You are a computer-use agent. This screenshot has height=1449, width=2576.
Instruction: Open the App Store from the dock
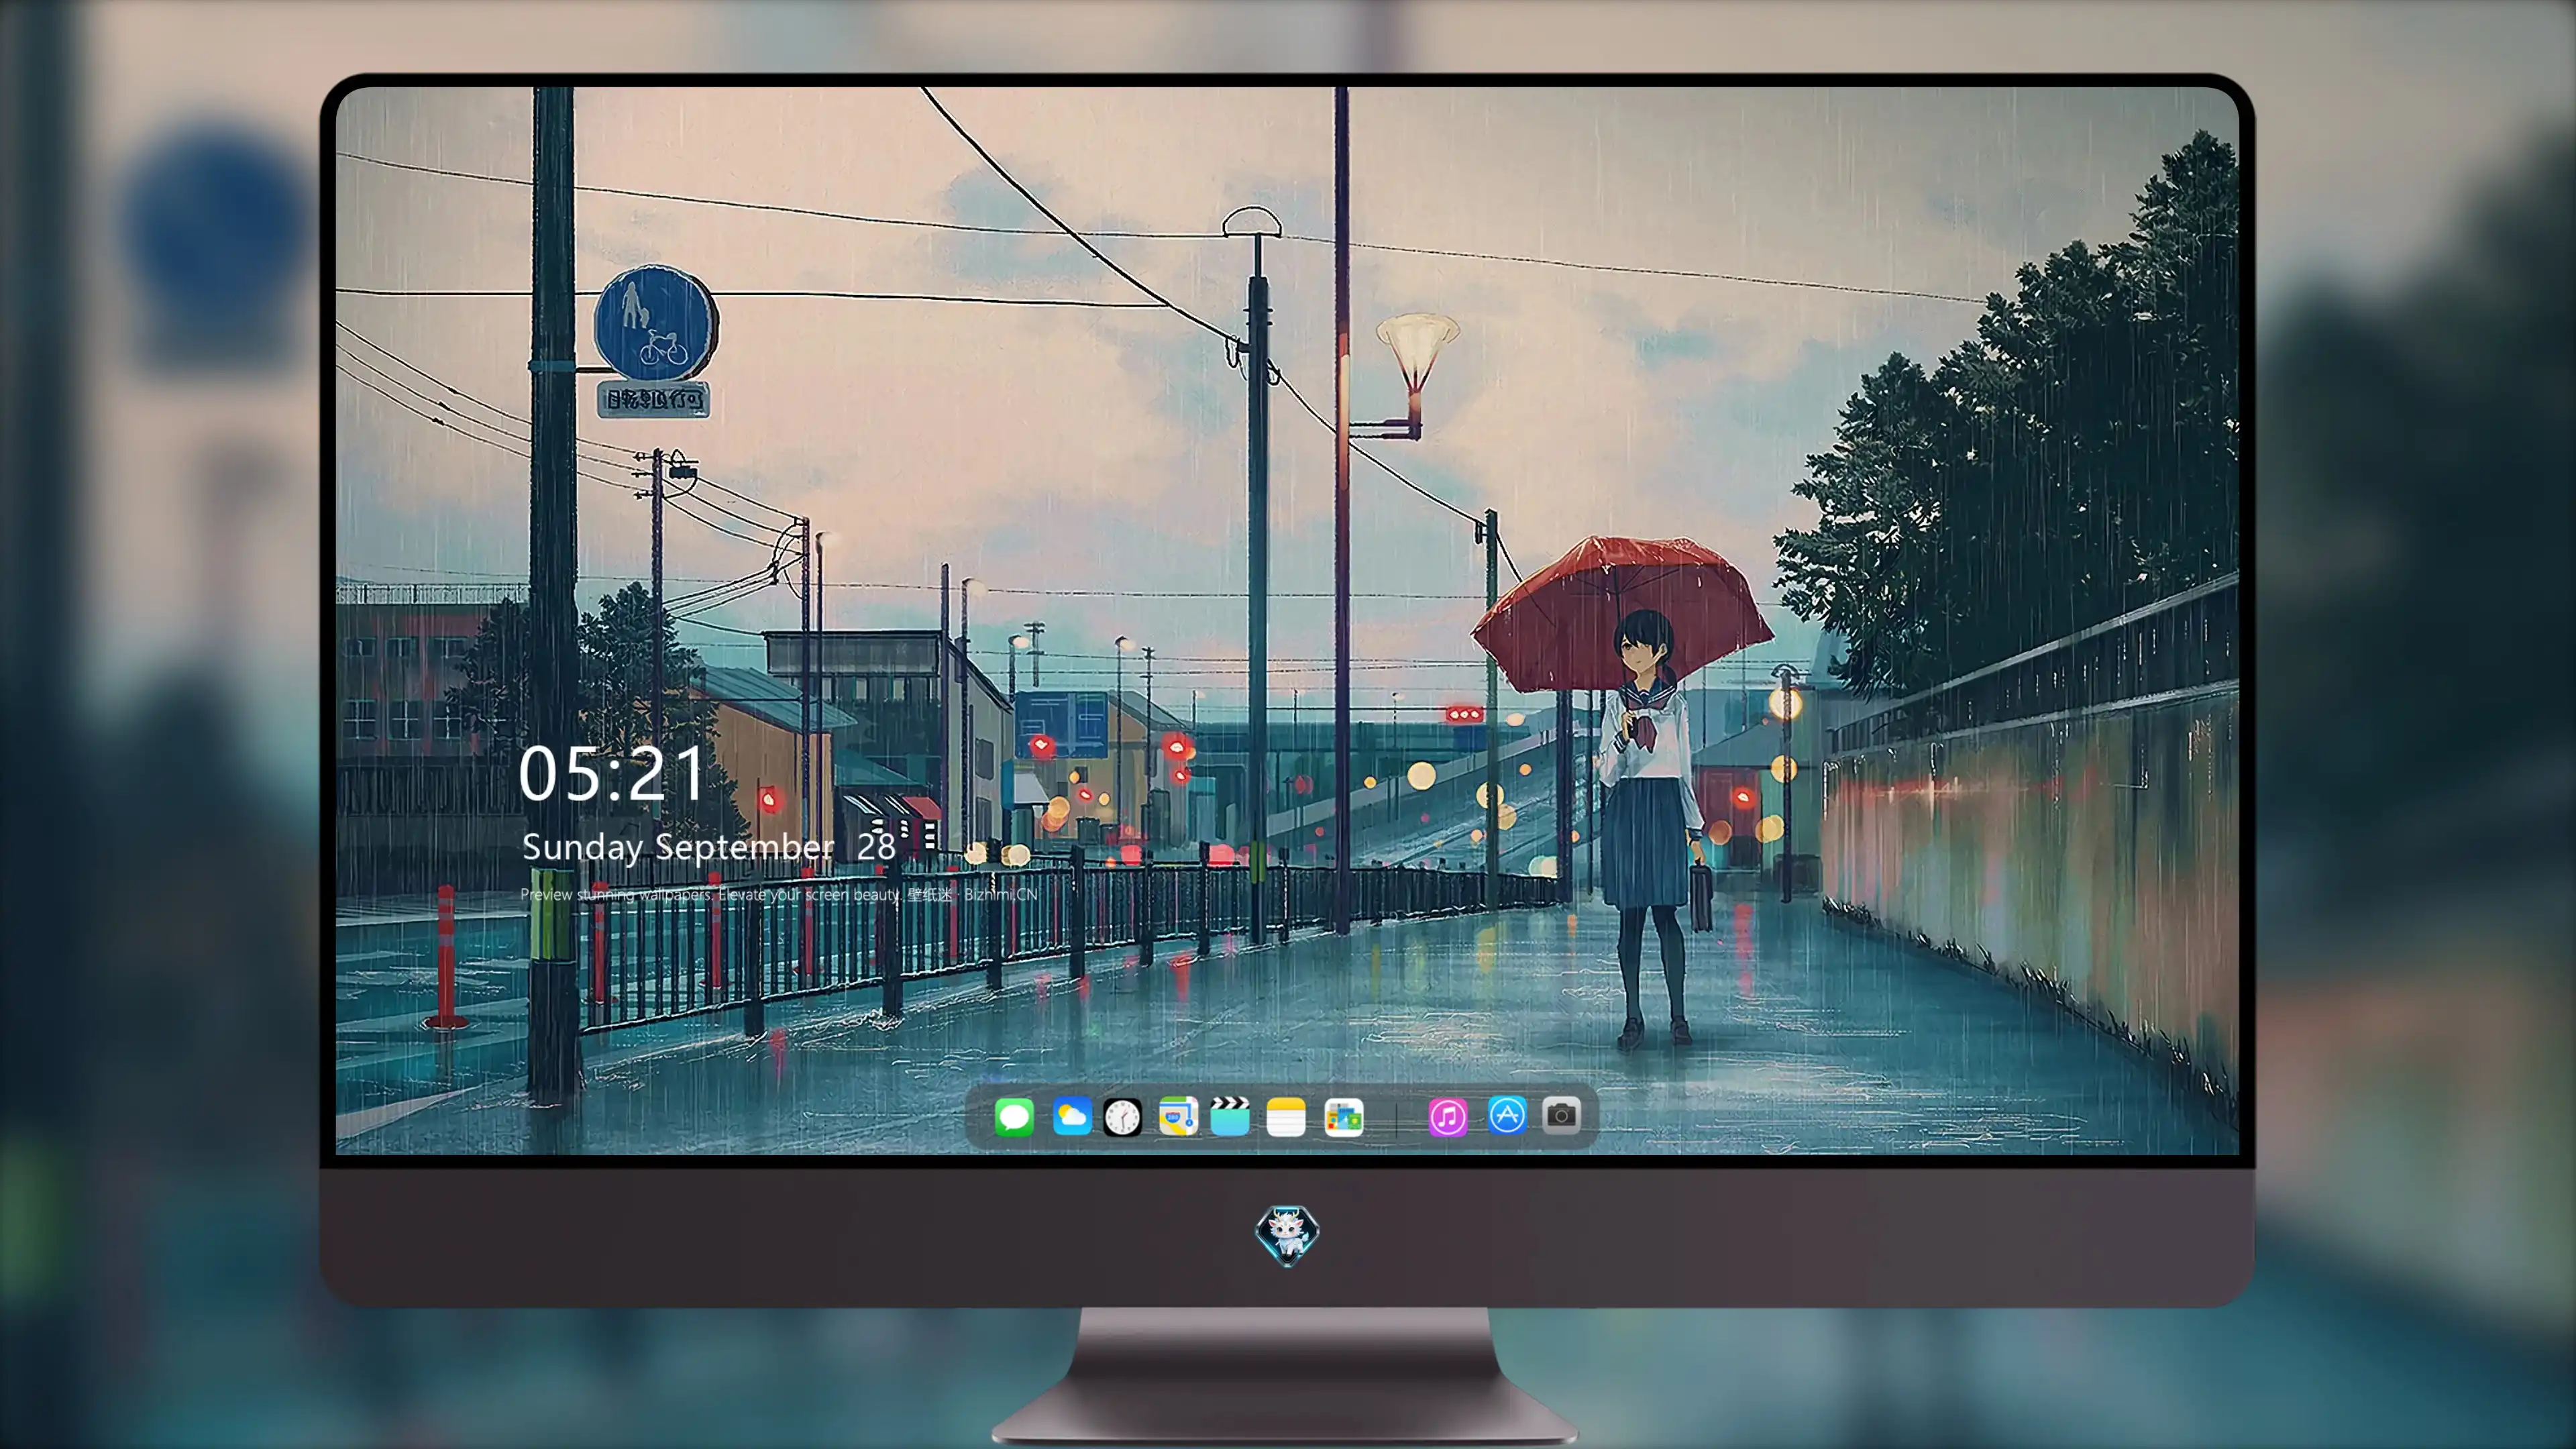coord(1507,1115)
